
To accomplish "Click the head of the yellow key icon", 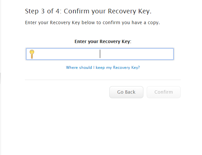I will [x=32, y=52].
